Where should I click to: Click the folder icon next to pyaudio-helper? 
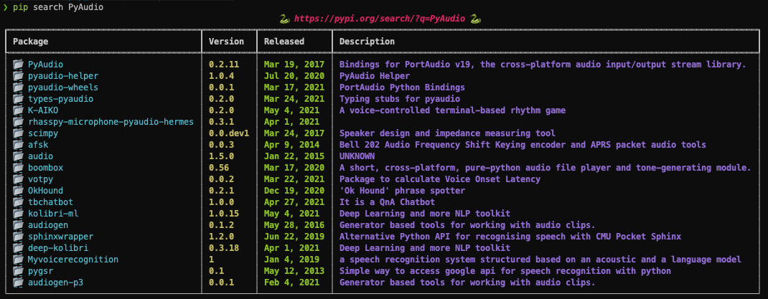[x=18, y=76]
